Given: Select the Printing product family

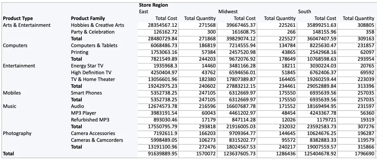Looking at the screenshot, I should [80, 52].
